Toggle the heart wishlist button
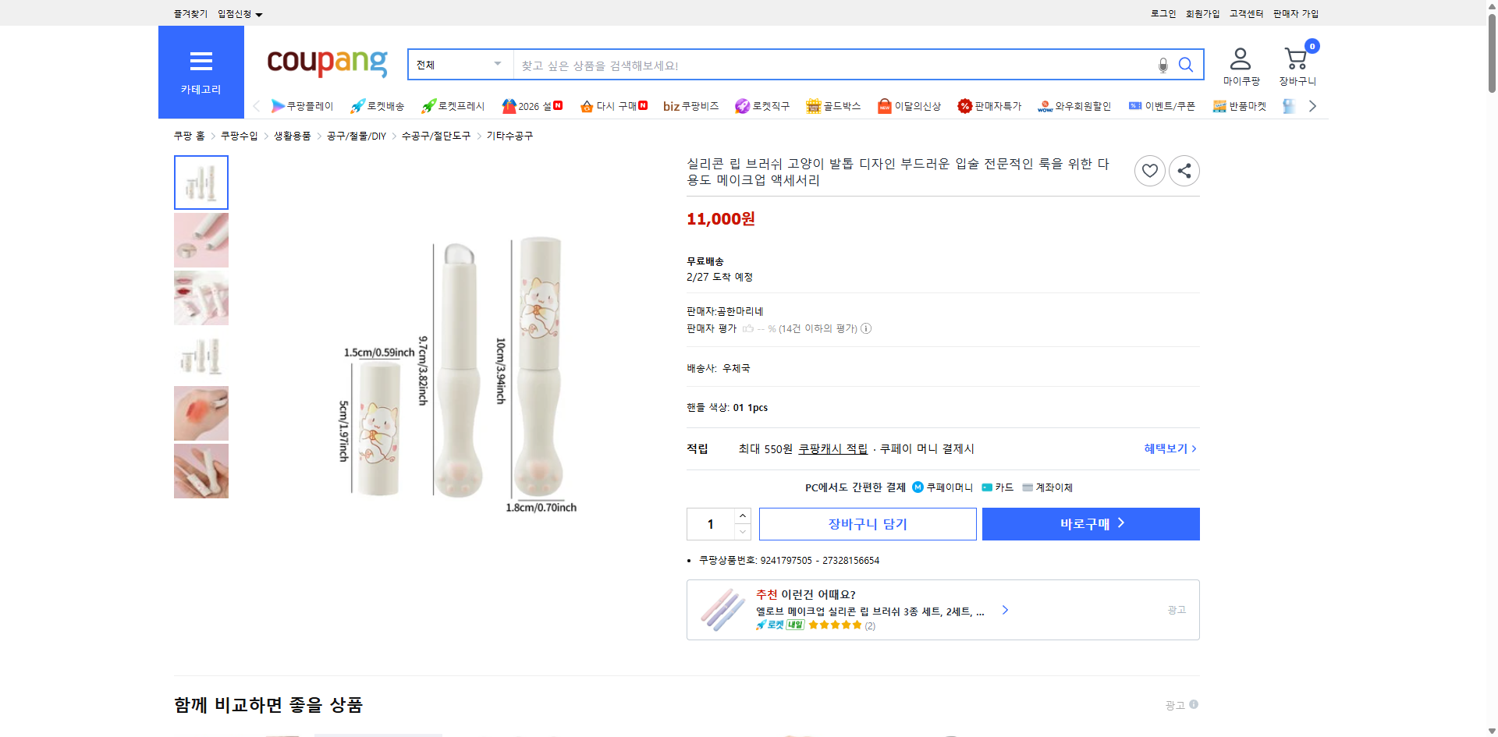This screenshot has width=1498, height=737. [1149, 170]
